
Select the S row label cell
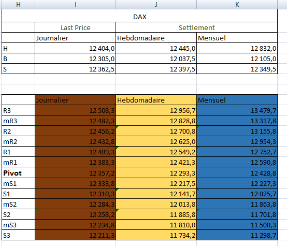point(18,69)
